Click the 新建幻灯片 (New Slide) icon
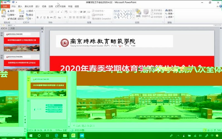Screen dimensions: 222x139 coord(21,12)
